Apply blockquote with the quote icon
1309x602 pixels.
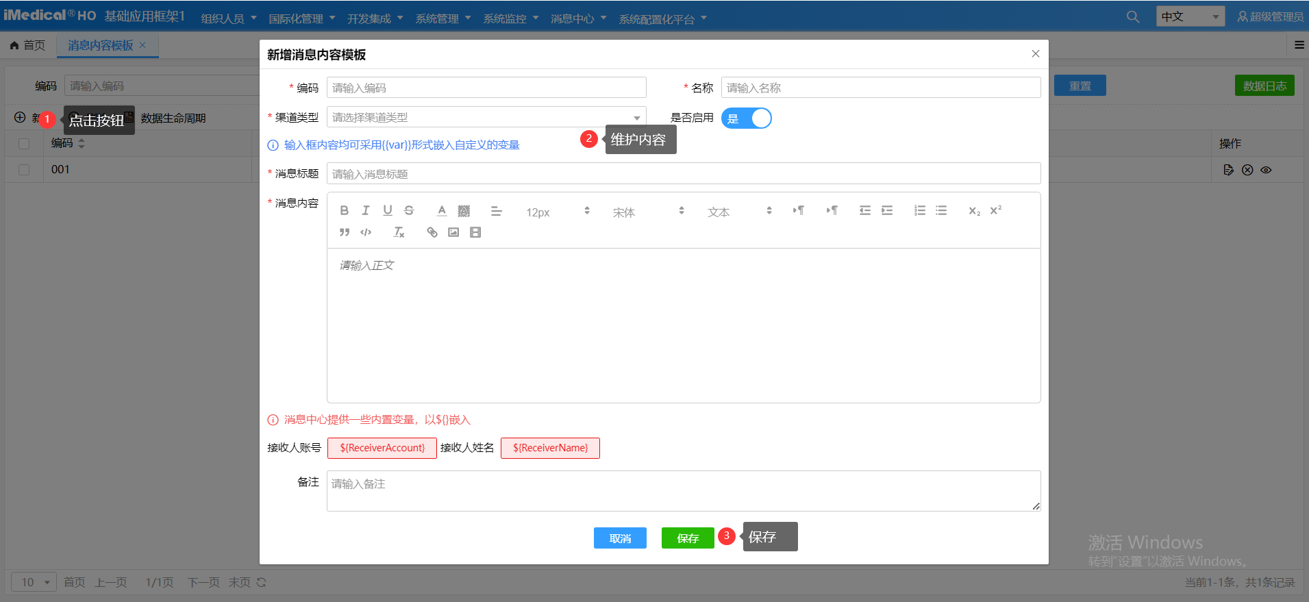point(344,233)
